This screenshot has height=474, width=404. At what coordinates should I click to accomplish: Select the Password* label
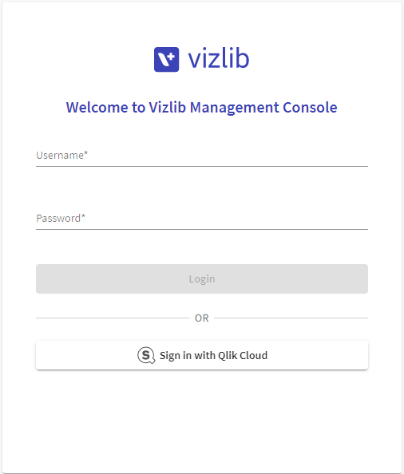click(61, 219)
